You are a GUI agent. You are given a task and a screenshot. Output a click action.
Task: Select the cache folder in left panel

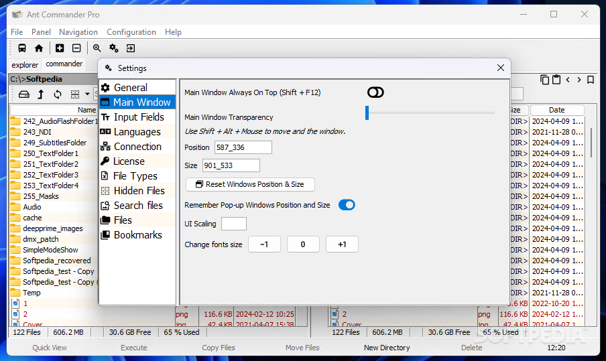(54, 218)
